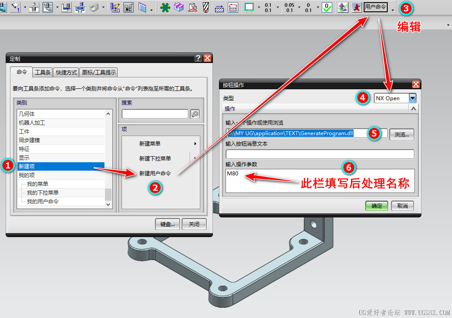Viewport: 452px width, 318px height.
Task: Click the 键盘... button
Action: pyautogui.click(x=167, y=224)
